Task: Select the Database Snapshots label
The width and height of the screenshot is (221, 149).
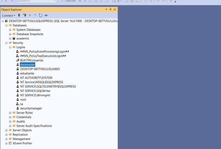Action: 30,34
